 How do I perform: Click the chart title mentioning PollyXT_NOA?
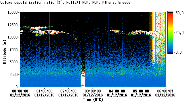(x=65, y=2)
